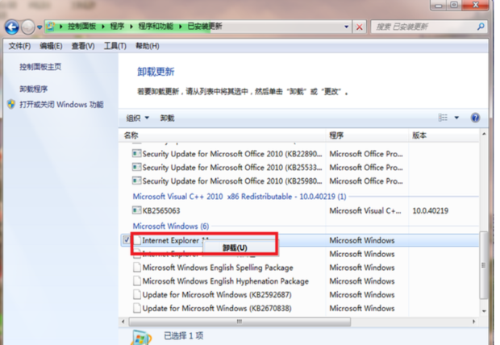Image resolution: width=500 pixels, height=345 pixels.
Task: Collapse Microsoft Visual C++ 2010 x86 Redistributable group
Action: pos(240,197)
